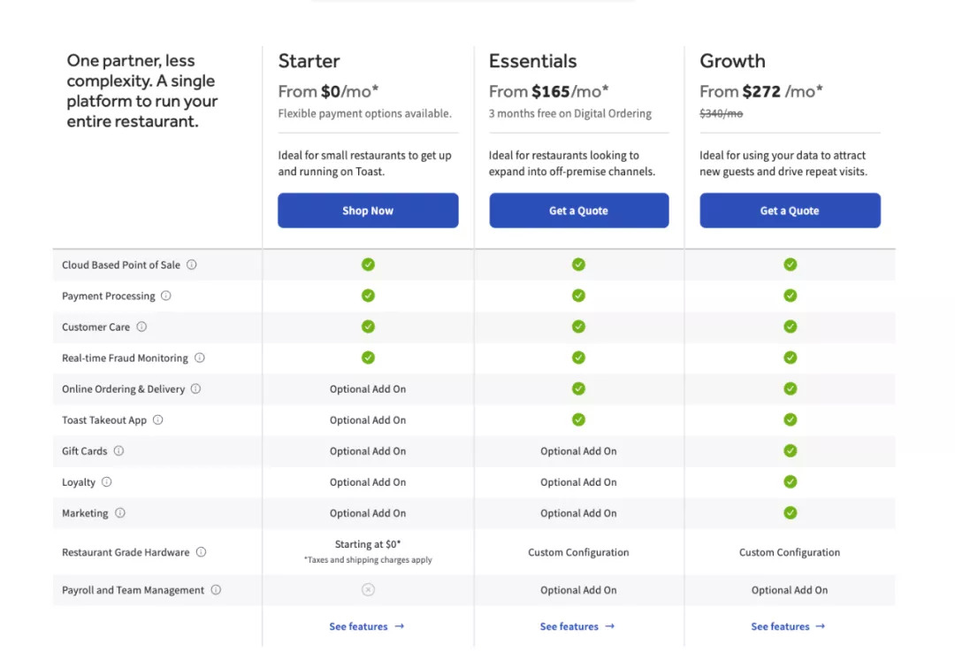955x653 pixels.
Task: Click info icon next to Online Ordering & Delivery
Action: pyautogui.click(x=196, y=388)
